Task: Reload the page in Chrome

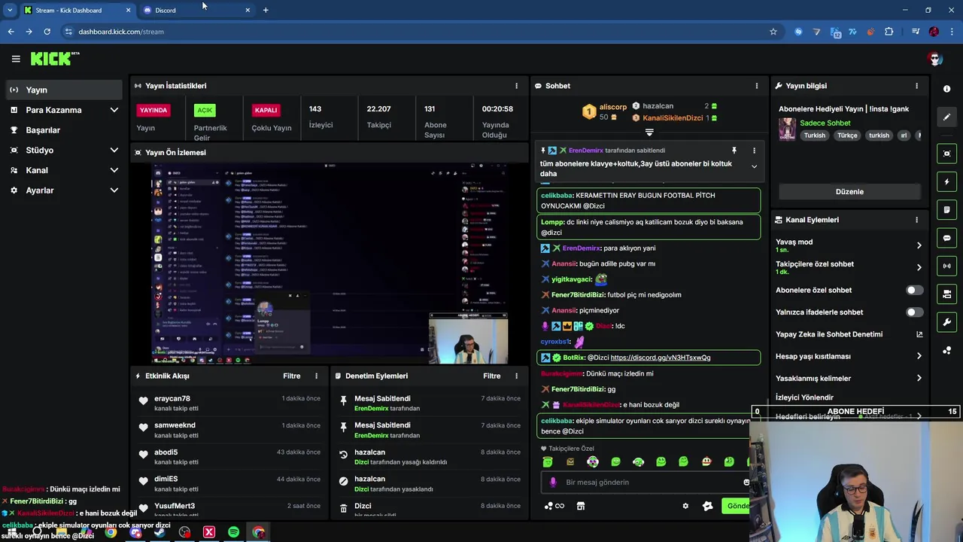Action: (47, 32)
